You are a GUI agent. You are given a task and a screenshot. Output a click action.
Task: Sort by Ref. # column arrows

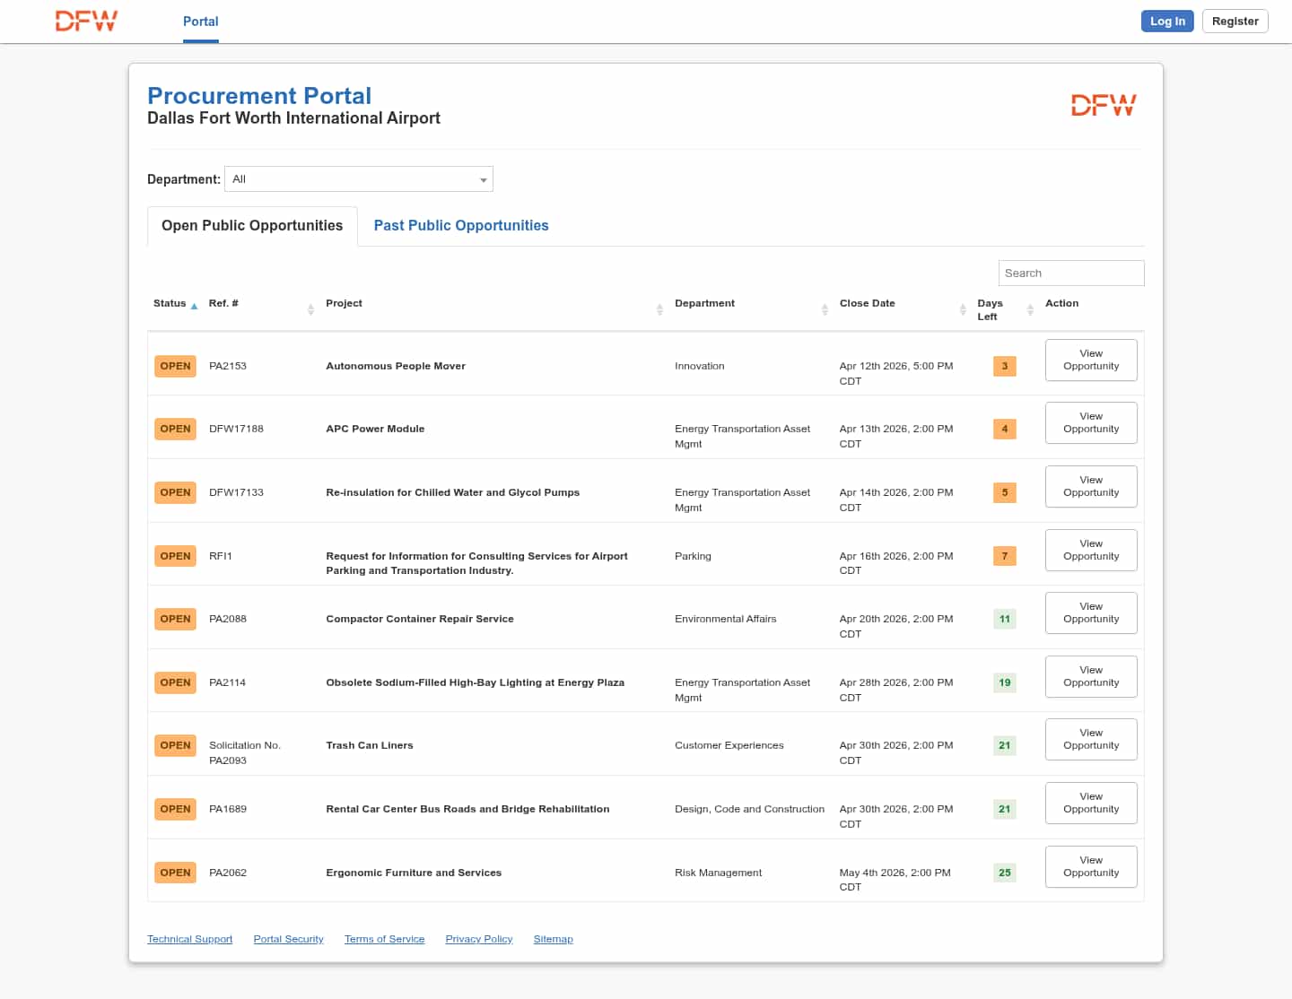pos(310,309)
